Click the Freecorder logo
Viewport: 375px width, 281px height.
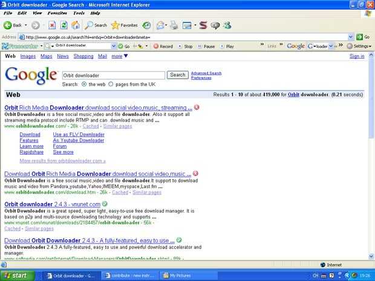(20, 46)
